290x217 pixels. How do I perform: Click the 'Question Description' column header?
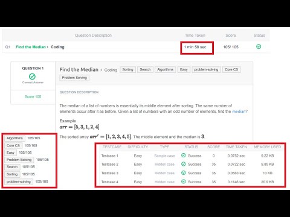click(x=93, y=36)
